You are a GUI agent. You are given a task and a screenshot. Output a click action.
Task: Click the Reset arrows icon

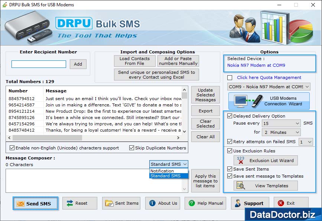tap(70, 203)
